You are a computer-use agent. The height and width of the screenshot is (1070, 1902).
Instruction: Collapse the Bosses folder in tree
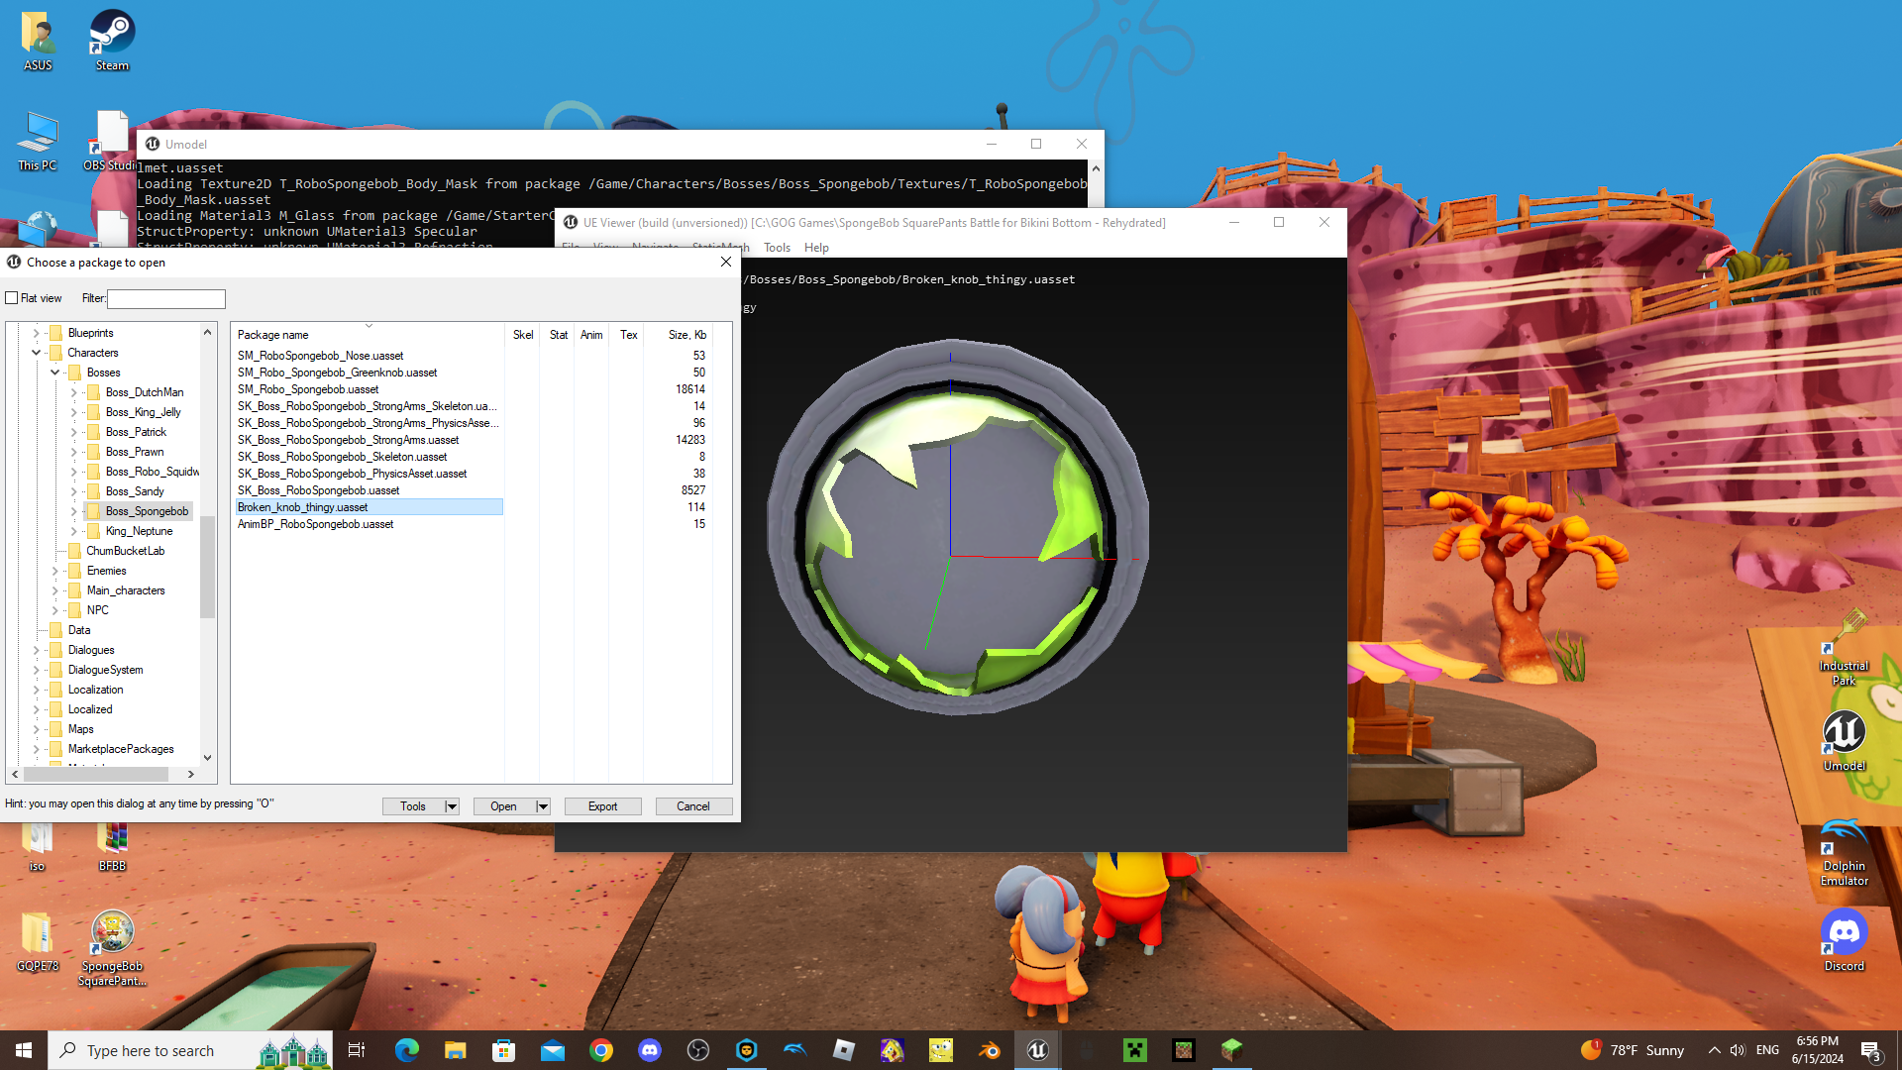55,373
